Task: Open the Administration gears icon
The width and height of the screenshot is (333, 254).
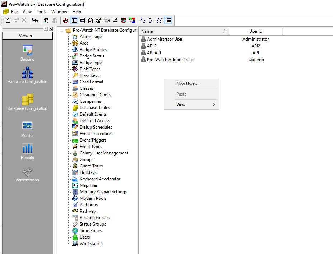Action: tap(27, 172)
